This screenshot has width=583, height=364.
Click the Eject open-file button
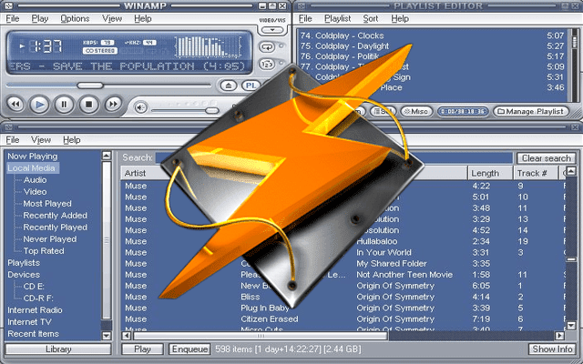pyautogui.click(x=229, y=86)
